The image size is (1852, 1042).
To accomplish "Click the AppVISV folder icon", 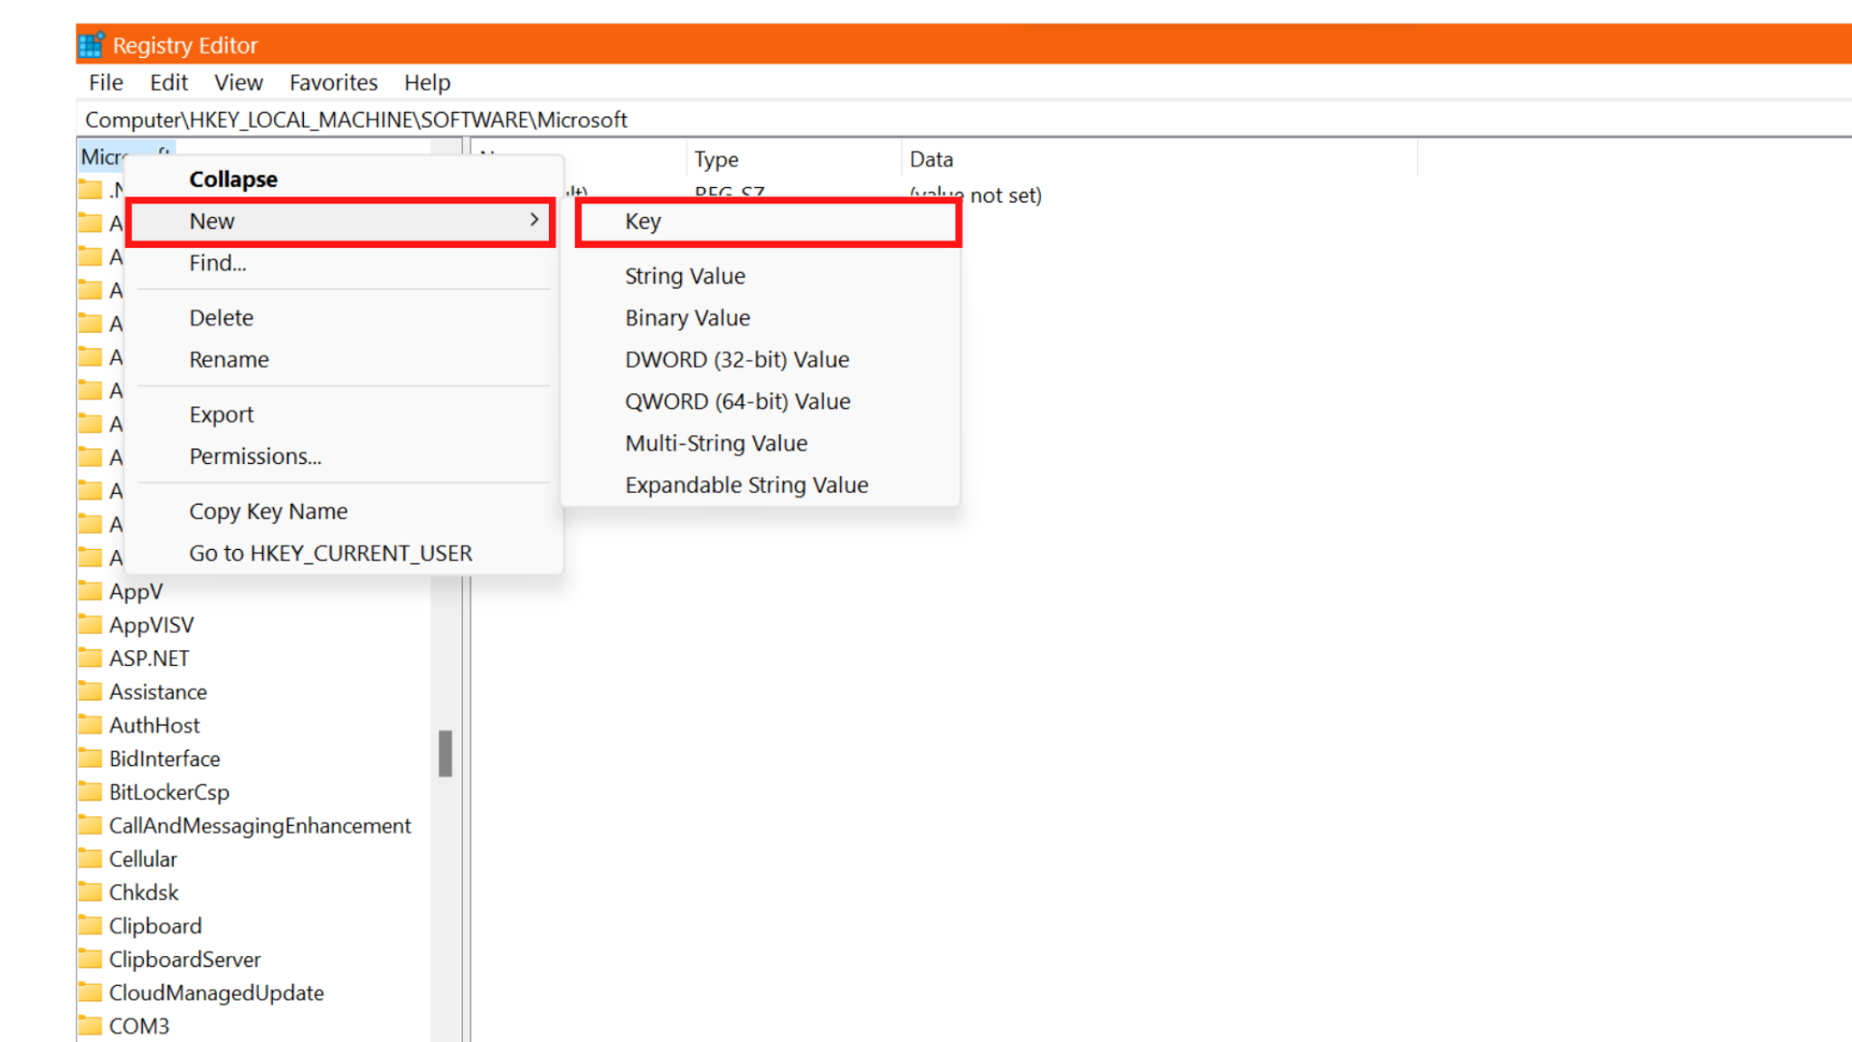I will (x=90, y=624).
